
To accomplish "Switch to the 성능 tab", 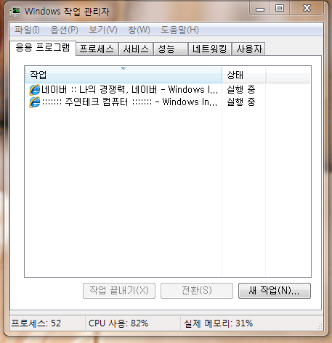I will point(171,49).
